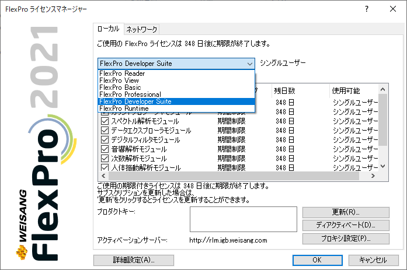407x270 pixels.
Task: Confirm with the OK button
Action: click(x=318, y=260)
